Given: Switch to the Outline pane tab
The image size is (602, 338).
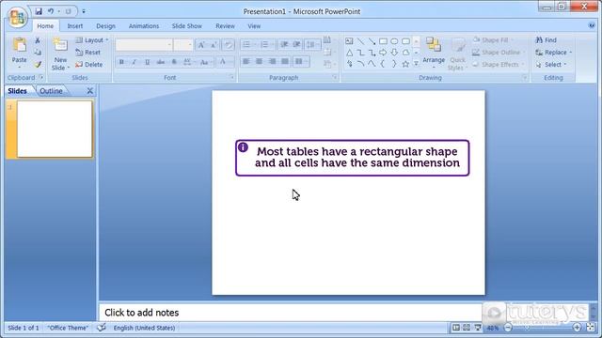Looking at the screenshot, I should (51, 91).
